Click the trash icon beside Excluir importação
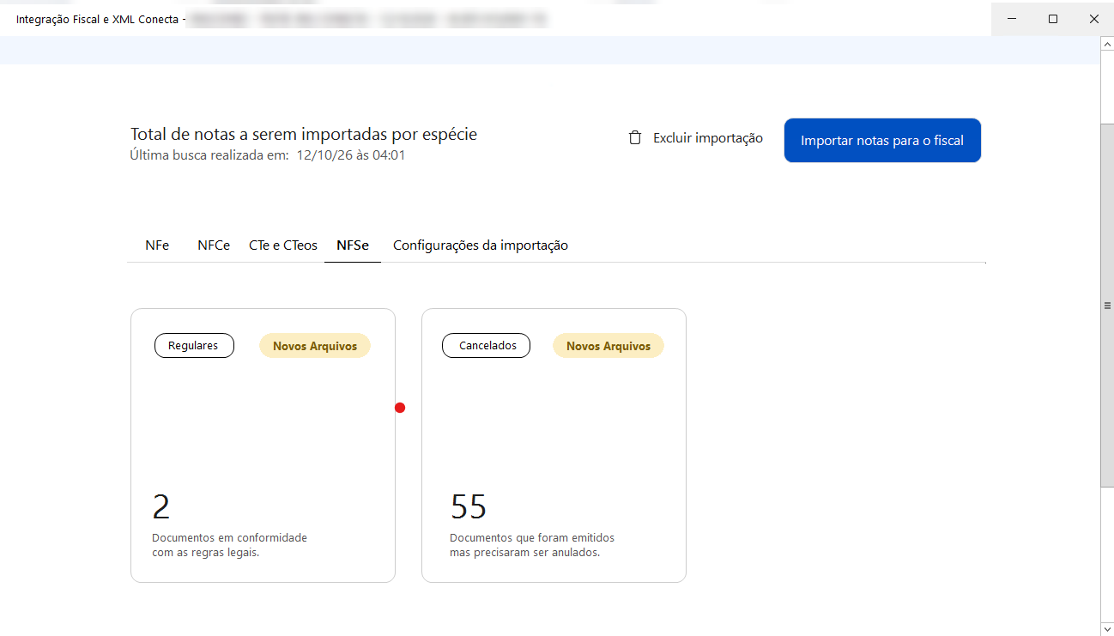1114x636 pixels. tap(635, 138)
